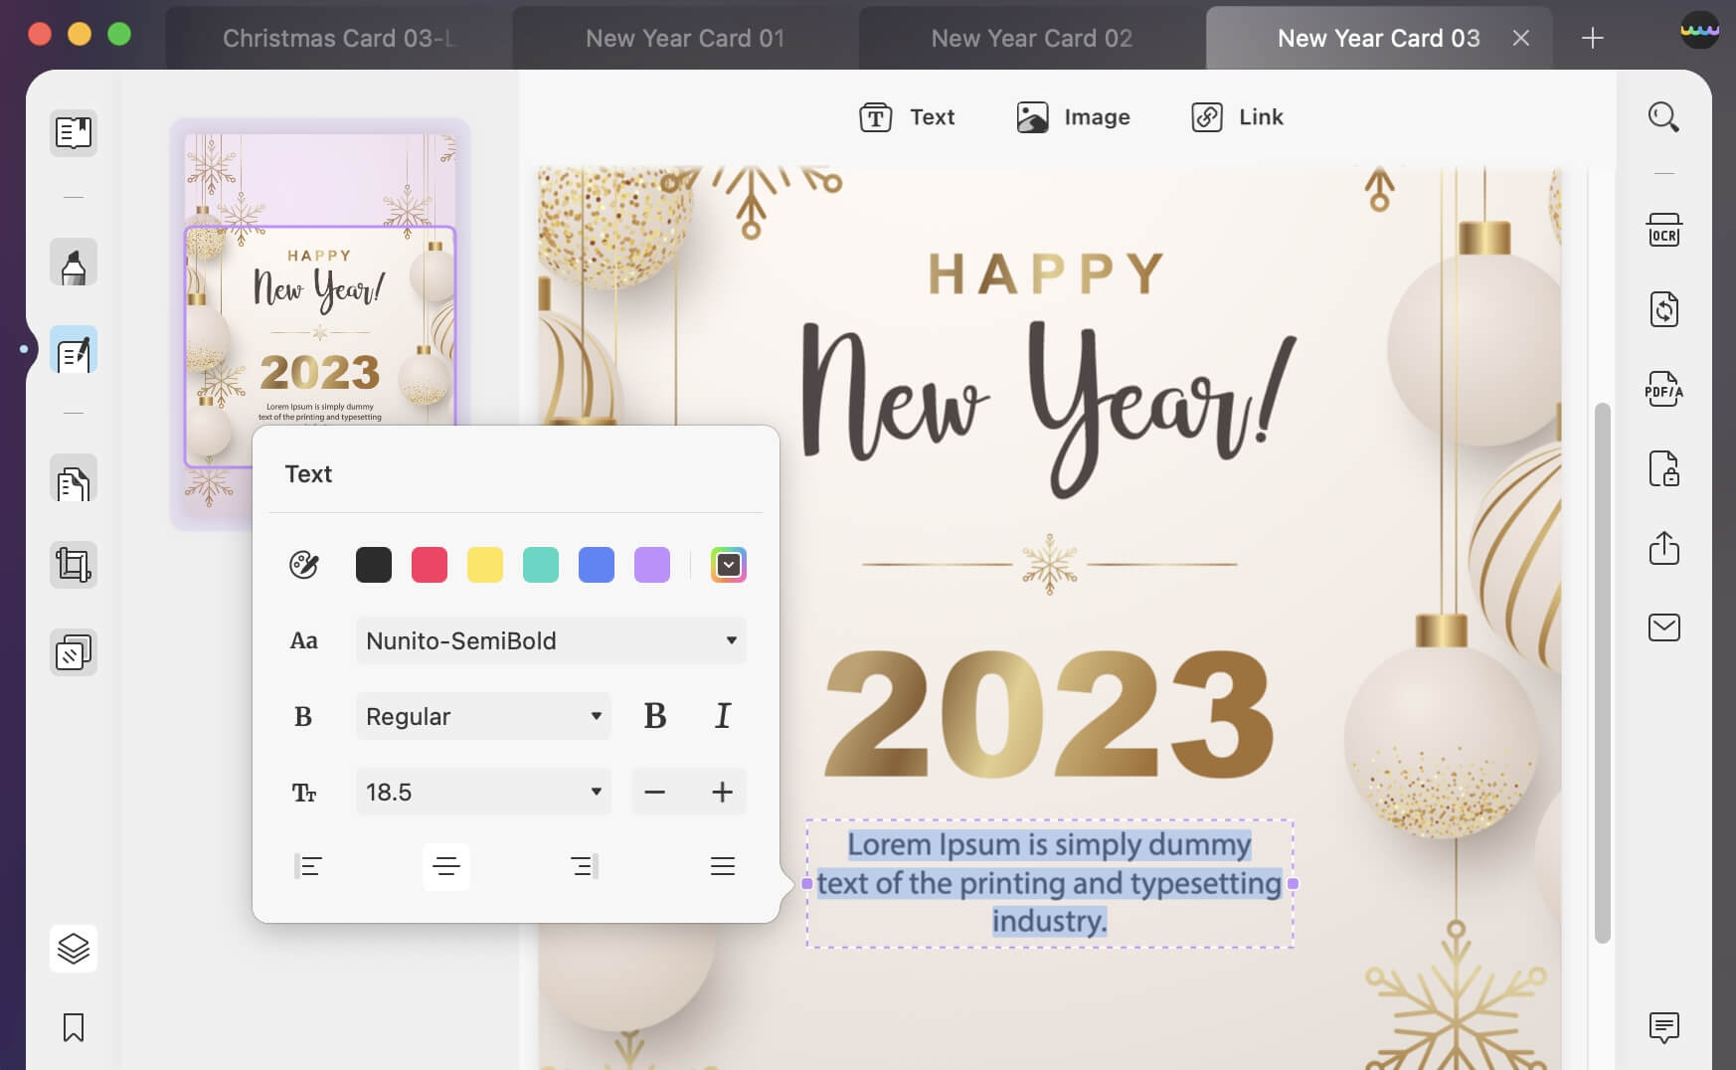Image resolution: width=1736 pixels, height=1070 pixels.
Task: Click the Link tool in the top toolbar
Action: pos(1236,116)
